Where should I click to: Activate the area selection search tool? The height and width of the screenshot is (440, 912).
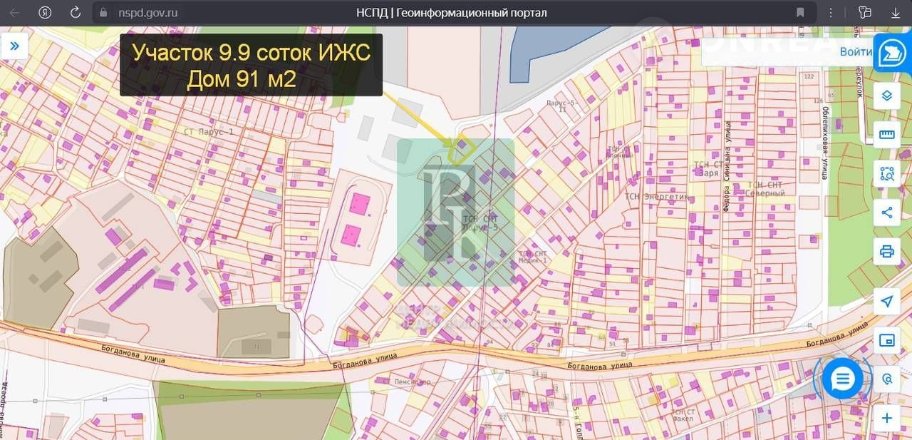pyautogui.click(x=887, y=173)
